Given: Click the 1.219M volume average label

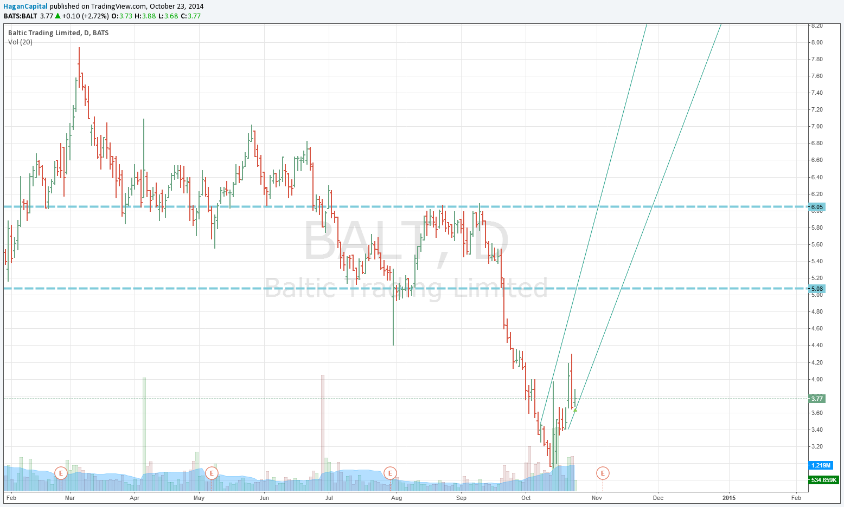Looking at the screenshot, I should coord(820,465).
